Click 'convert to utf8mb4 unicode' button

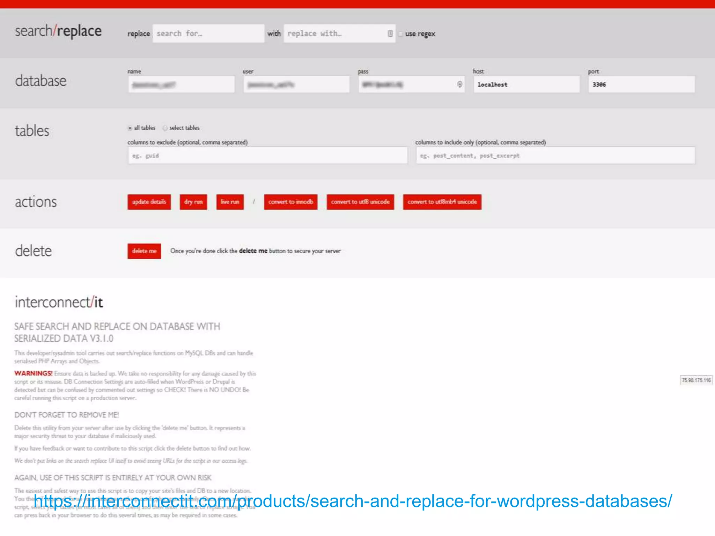point(442,202)
